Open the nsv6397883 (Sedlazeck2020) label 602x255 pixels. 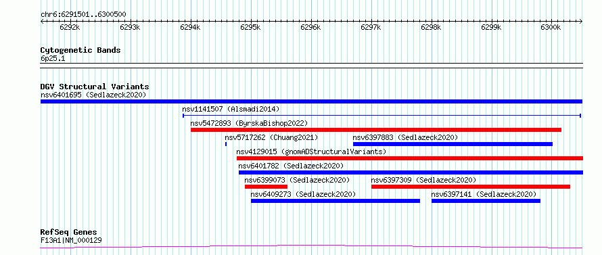405,137
